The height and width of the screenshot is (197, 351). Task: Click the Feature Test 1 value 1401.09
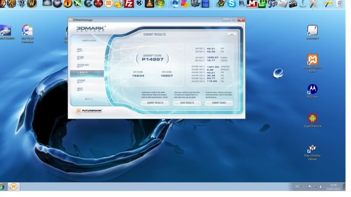click(x=213, y=67)
